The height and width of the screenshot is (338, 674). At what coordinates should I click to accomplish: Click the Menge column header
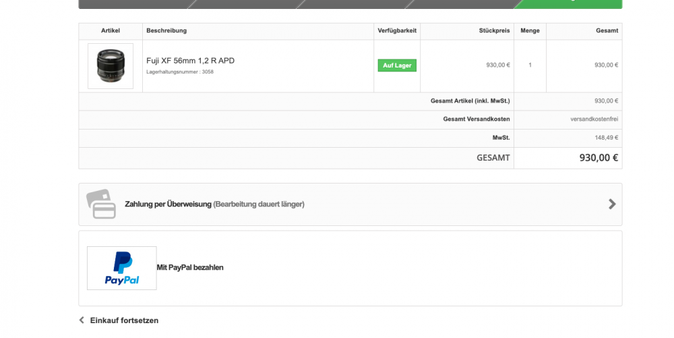pos(530,30)
